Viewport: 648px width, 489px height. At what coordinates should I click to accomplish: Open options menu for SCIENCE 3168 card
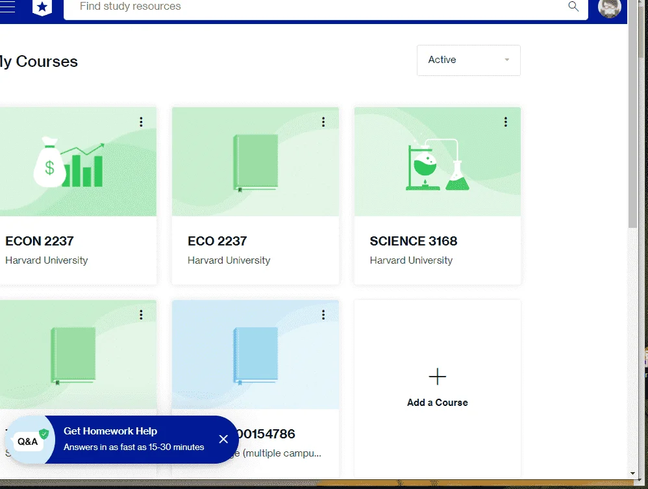505,122
